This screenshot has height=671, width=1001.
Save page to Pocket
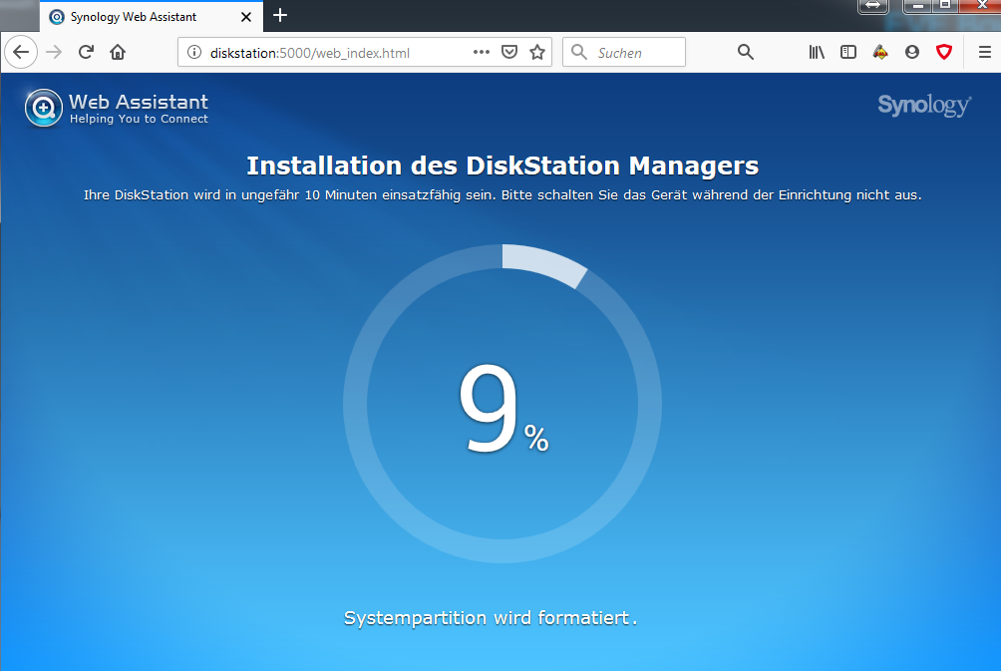(x=509, y=52)
